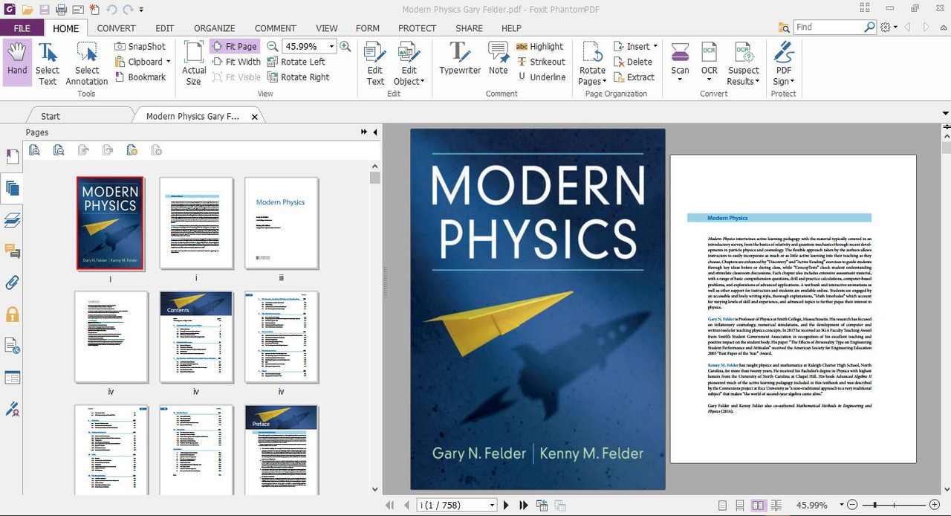Switch to the CONVERT ribbon tab

116,28
